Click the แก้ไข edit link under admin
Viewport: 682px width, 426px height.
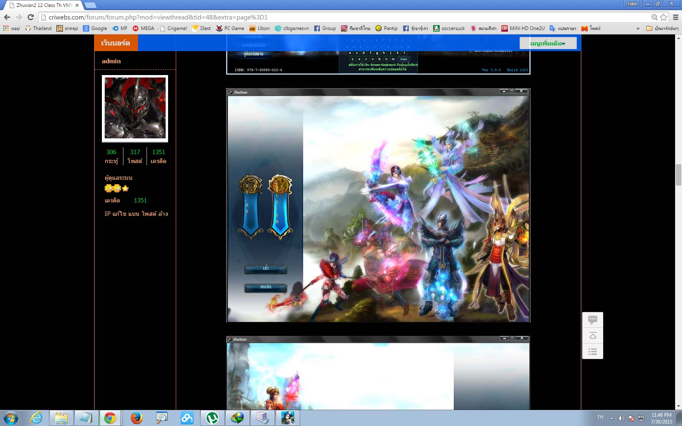(x=119, y=214)
